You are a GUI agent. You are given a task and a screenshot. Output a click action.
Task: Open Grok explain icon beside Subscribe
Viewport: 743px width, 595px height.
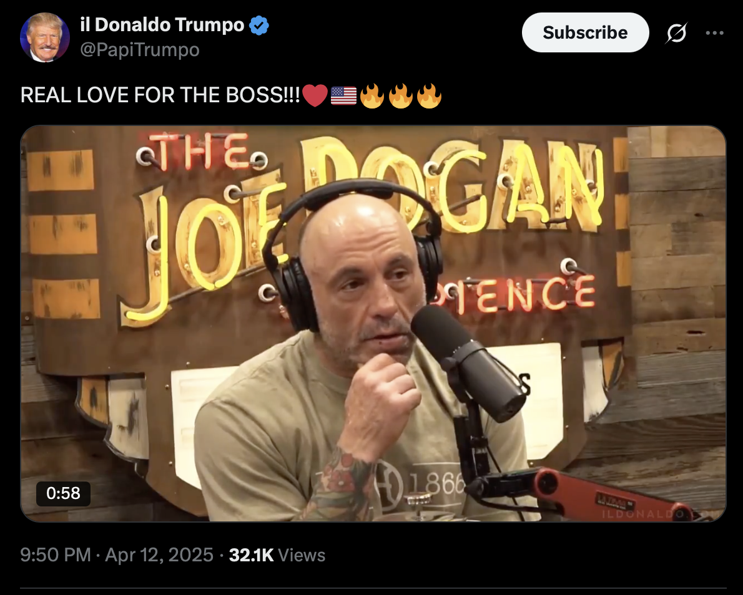coord(676,33)
